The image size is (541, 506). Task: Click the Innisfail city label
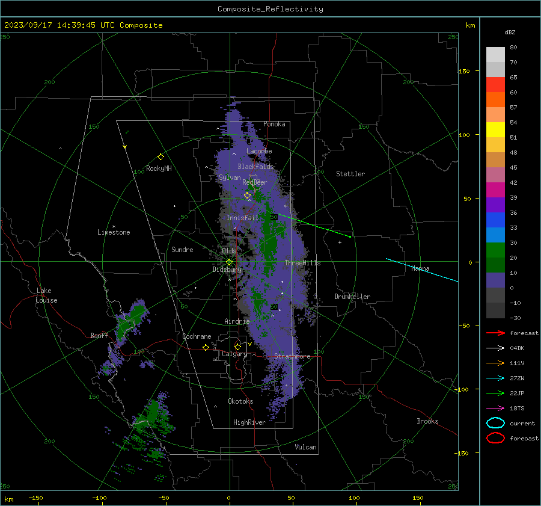(242, 218)
